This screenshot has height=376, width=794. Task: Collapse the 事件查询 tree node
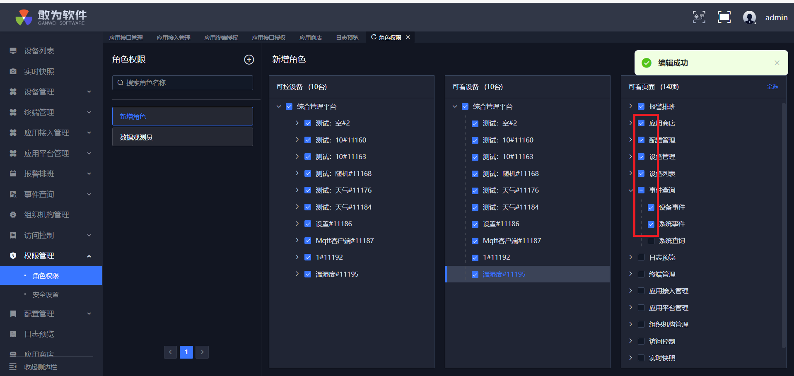click(631, 190)
